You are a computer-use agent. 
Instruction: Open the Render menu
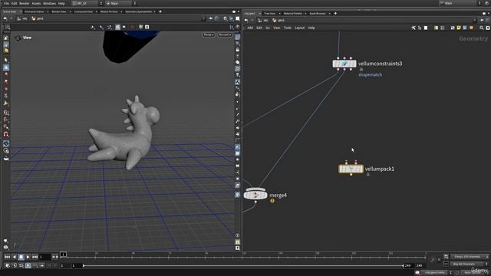(x=24, y=3)
